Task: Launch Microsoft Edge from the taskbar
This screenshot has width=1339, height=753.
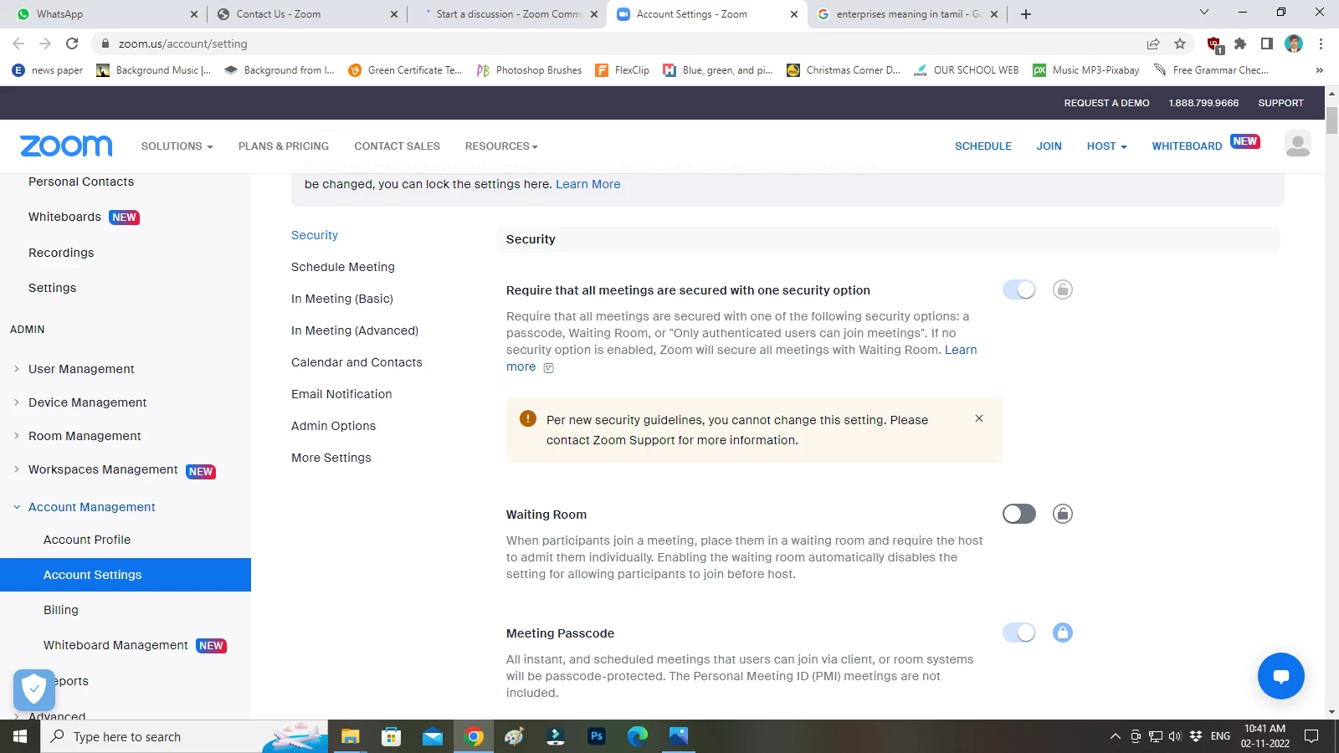Action: click(x=638, y=736)
